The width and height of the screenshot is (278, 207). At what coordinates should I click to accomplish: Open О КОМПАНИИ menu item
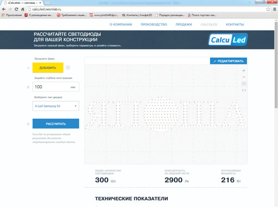pos(121,24)
